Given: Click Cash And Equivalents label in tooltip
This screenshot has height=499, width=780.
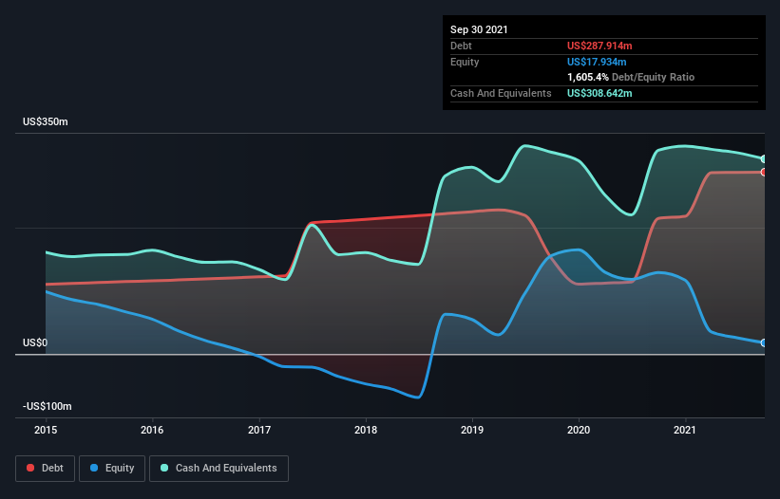Looking at the screenshot, I should pos(501,93).
